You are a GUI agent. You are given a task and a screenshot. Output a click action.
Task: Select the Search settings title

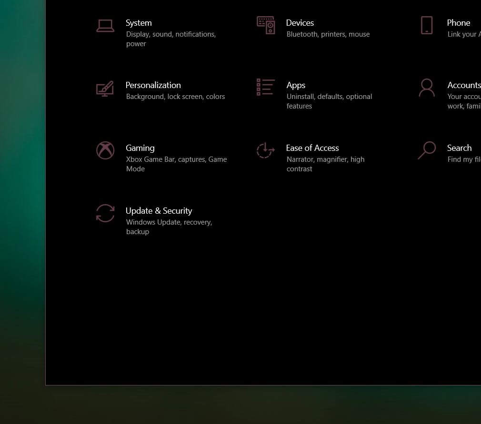click(459, 148)
